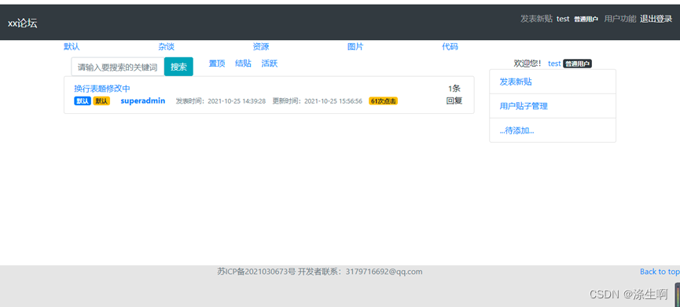Switch to the 图片 category tab
This screenshot has height=307, width=680.
(x=355, y=47)
